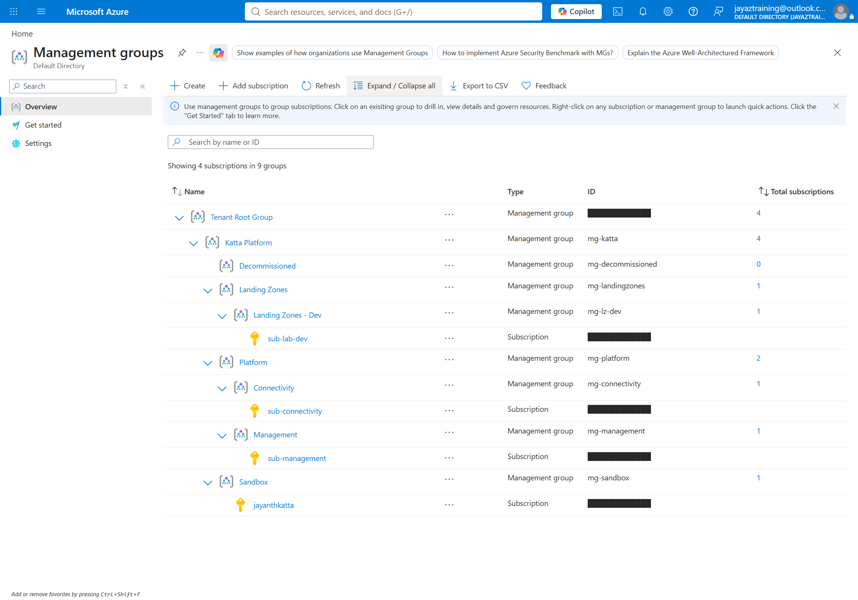Image resolution: width=858 pixels, height=600 pixels.
Task: Open the Connectivity management group link
Action: [x=273, y=388]
